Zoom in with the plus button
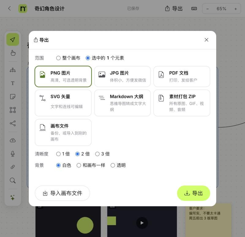Viewport: 245px width, 237px height. click(x=236, y=9)
